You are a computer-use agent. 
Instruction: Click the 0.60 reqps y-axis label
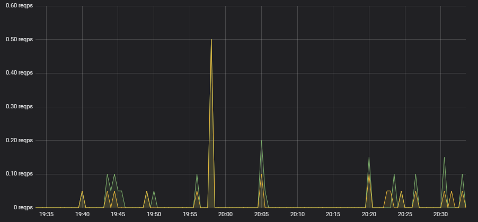point(19,6)
